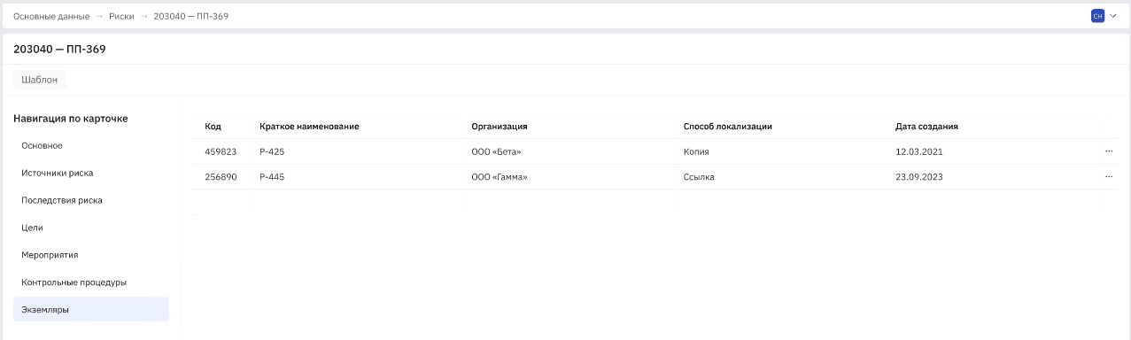Select the row with Р-425
Screen dimensions: 1131x340
pyautogui.click(x=655, y=151)
